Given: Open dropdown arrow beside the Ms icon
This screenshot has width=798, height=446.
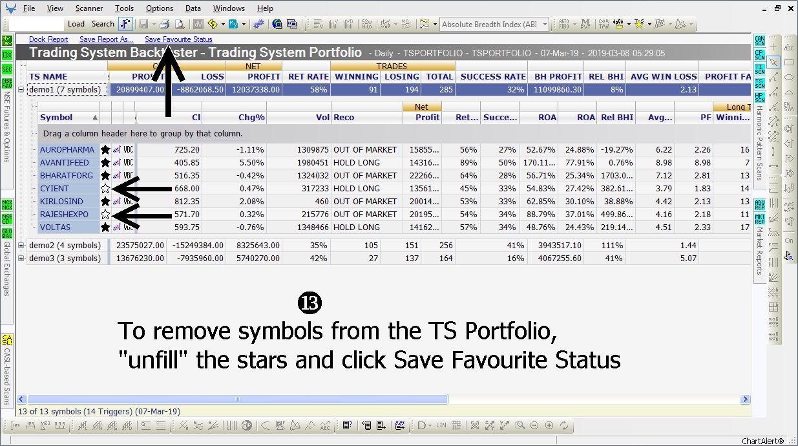Looking at the screenshot, I should coord(244,24).
